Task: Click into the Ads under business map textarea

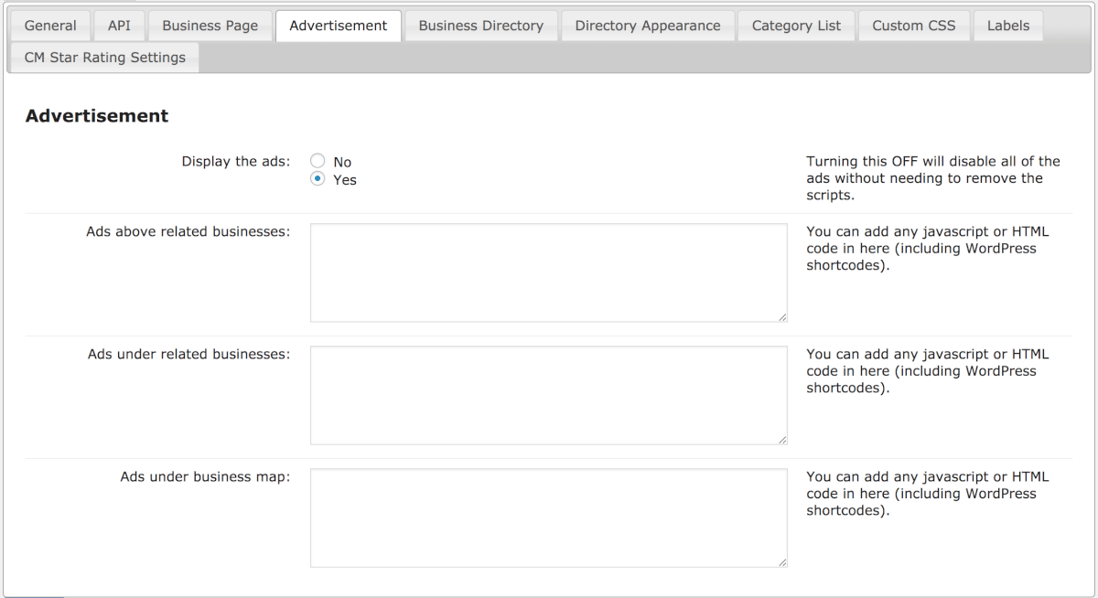Action: (x=548, y=518)
